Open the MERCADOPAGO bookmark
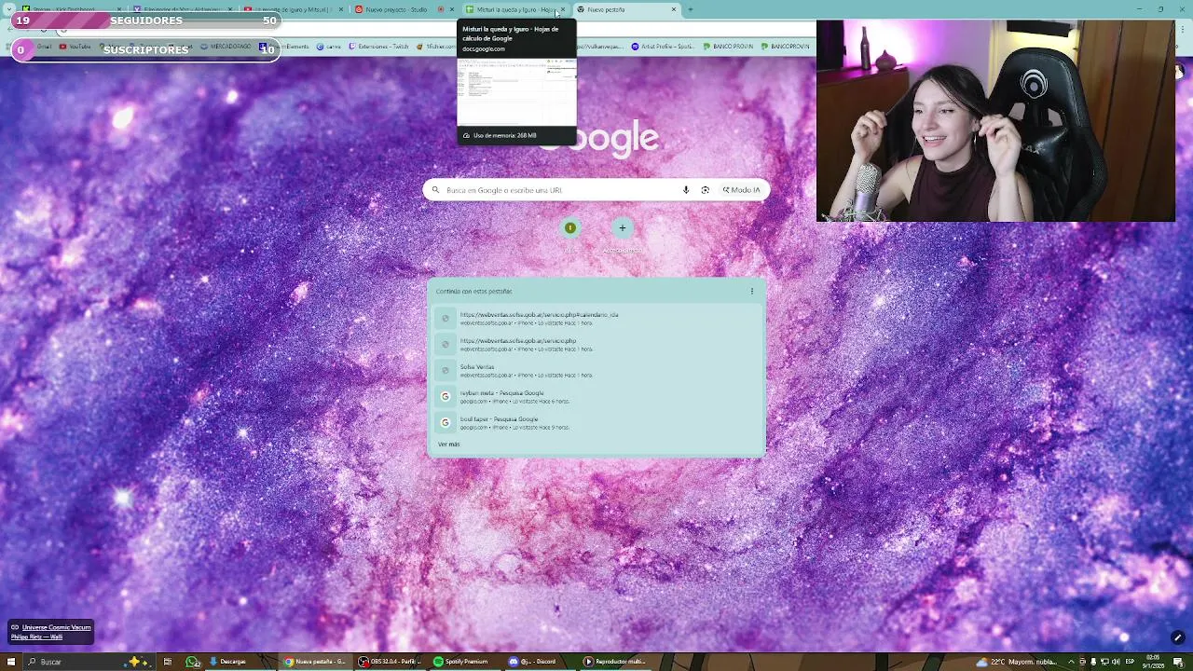The image size is (1193, 671). pyautogui.click(x=226, y=47)
